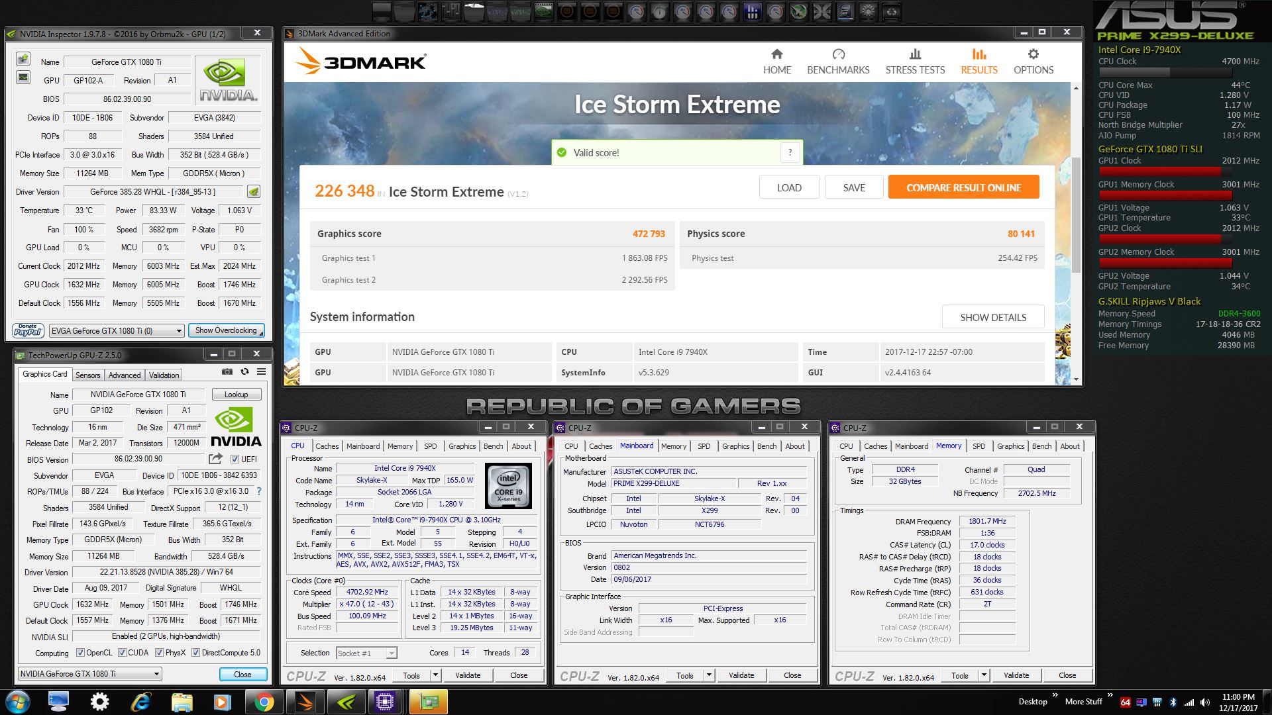1272x715 pixels.
Task: Click the Valid score help question mark
Action: click(790, 152)
